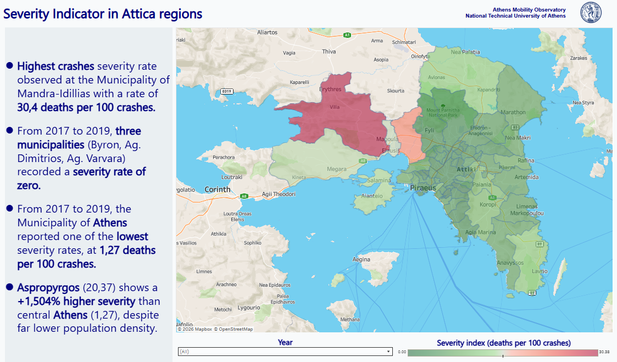Click the A8 road shield near Corinth

tap(244, 196)
